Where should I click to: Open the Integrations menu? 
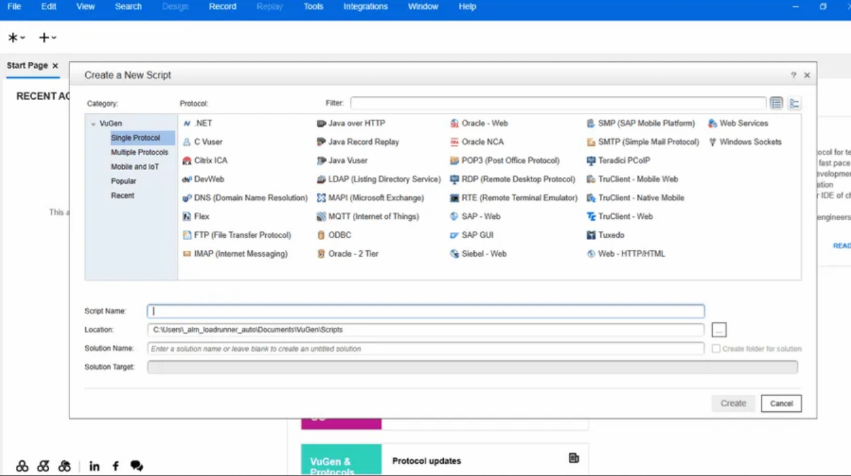(x=366, y=6)
